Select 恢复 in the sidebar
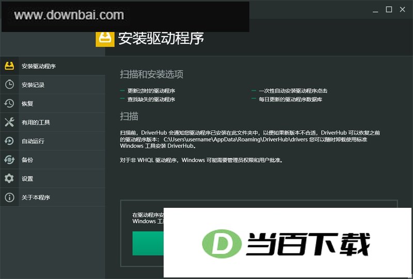 coord(53,104)
